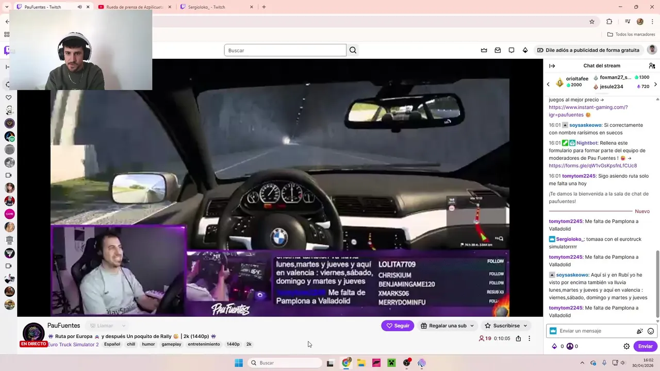Click Dile adiós a publicidad button
Viewport: 660px width, 371px height.
tap(588, 50)
